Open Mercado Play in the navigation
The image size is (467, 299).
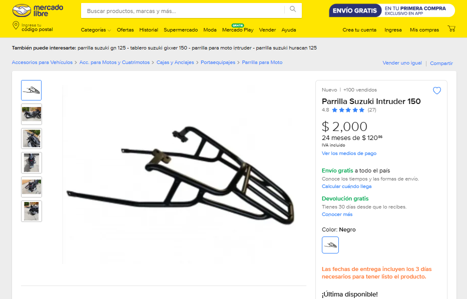[238, 30]
